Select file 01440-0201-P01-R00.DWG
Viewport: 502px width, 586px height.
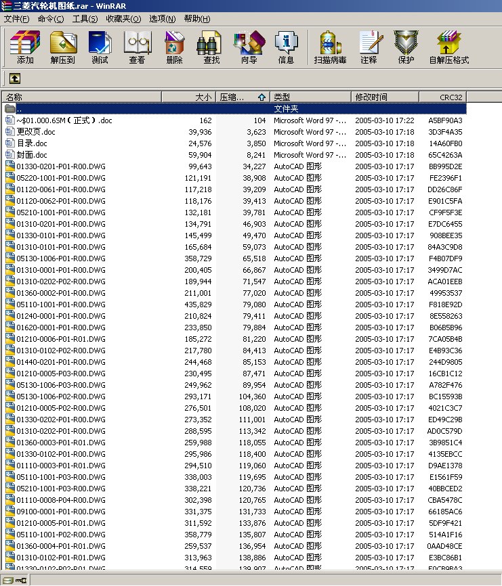pyautogui.click(x=61, y=362)
